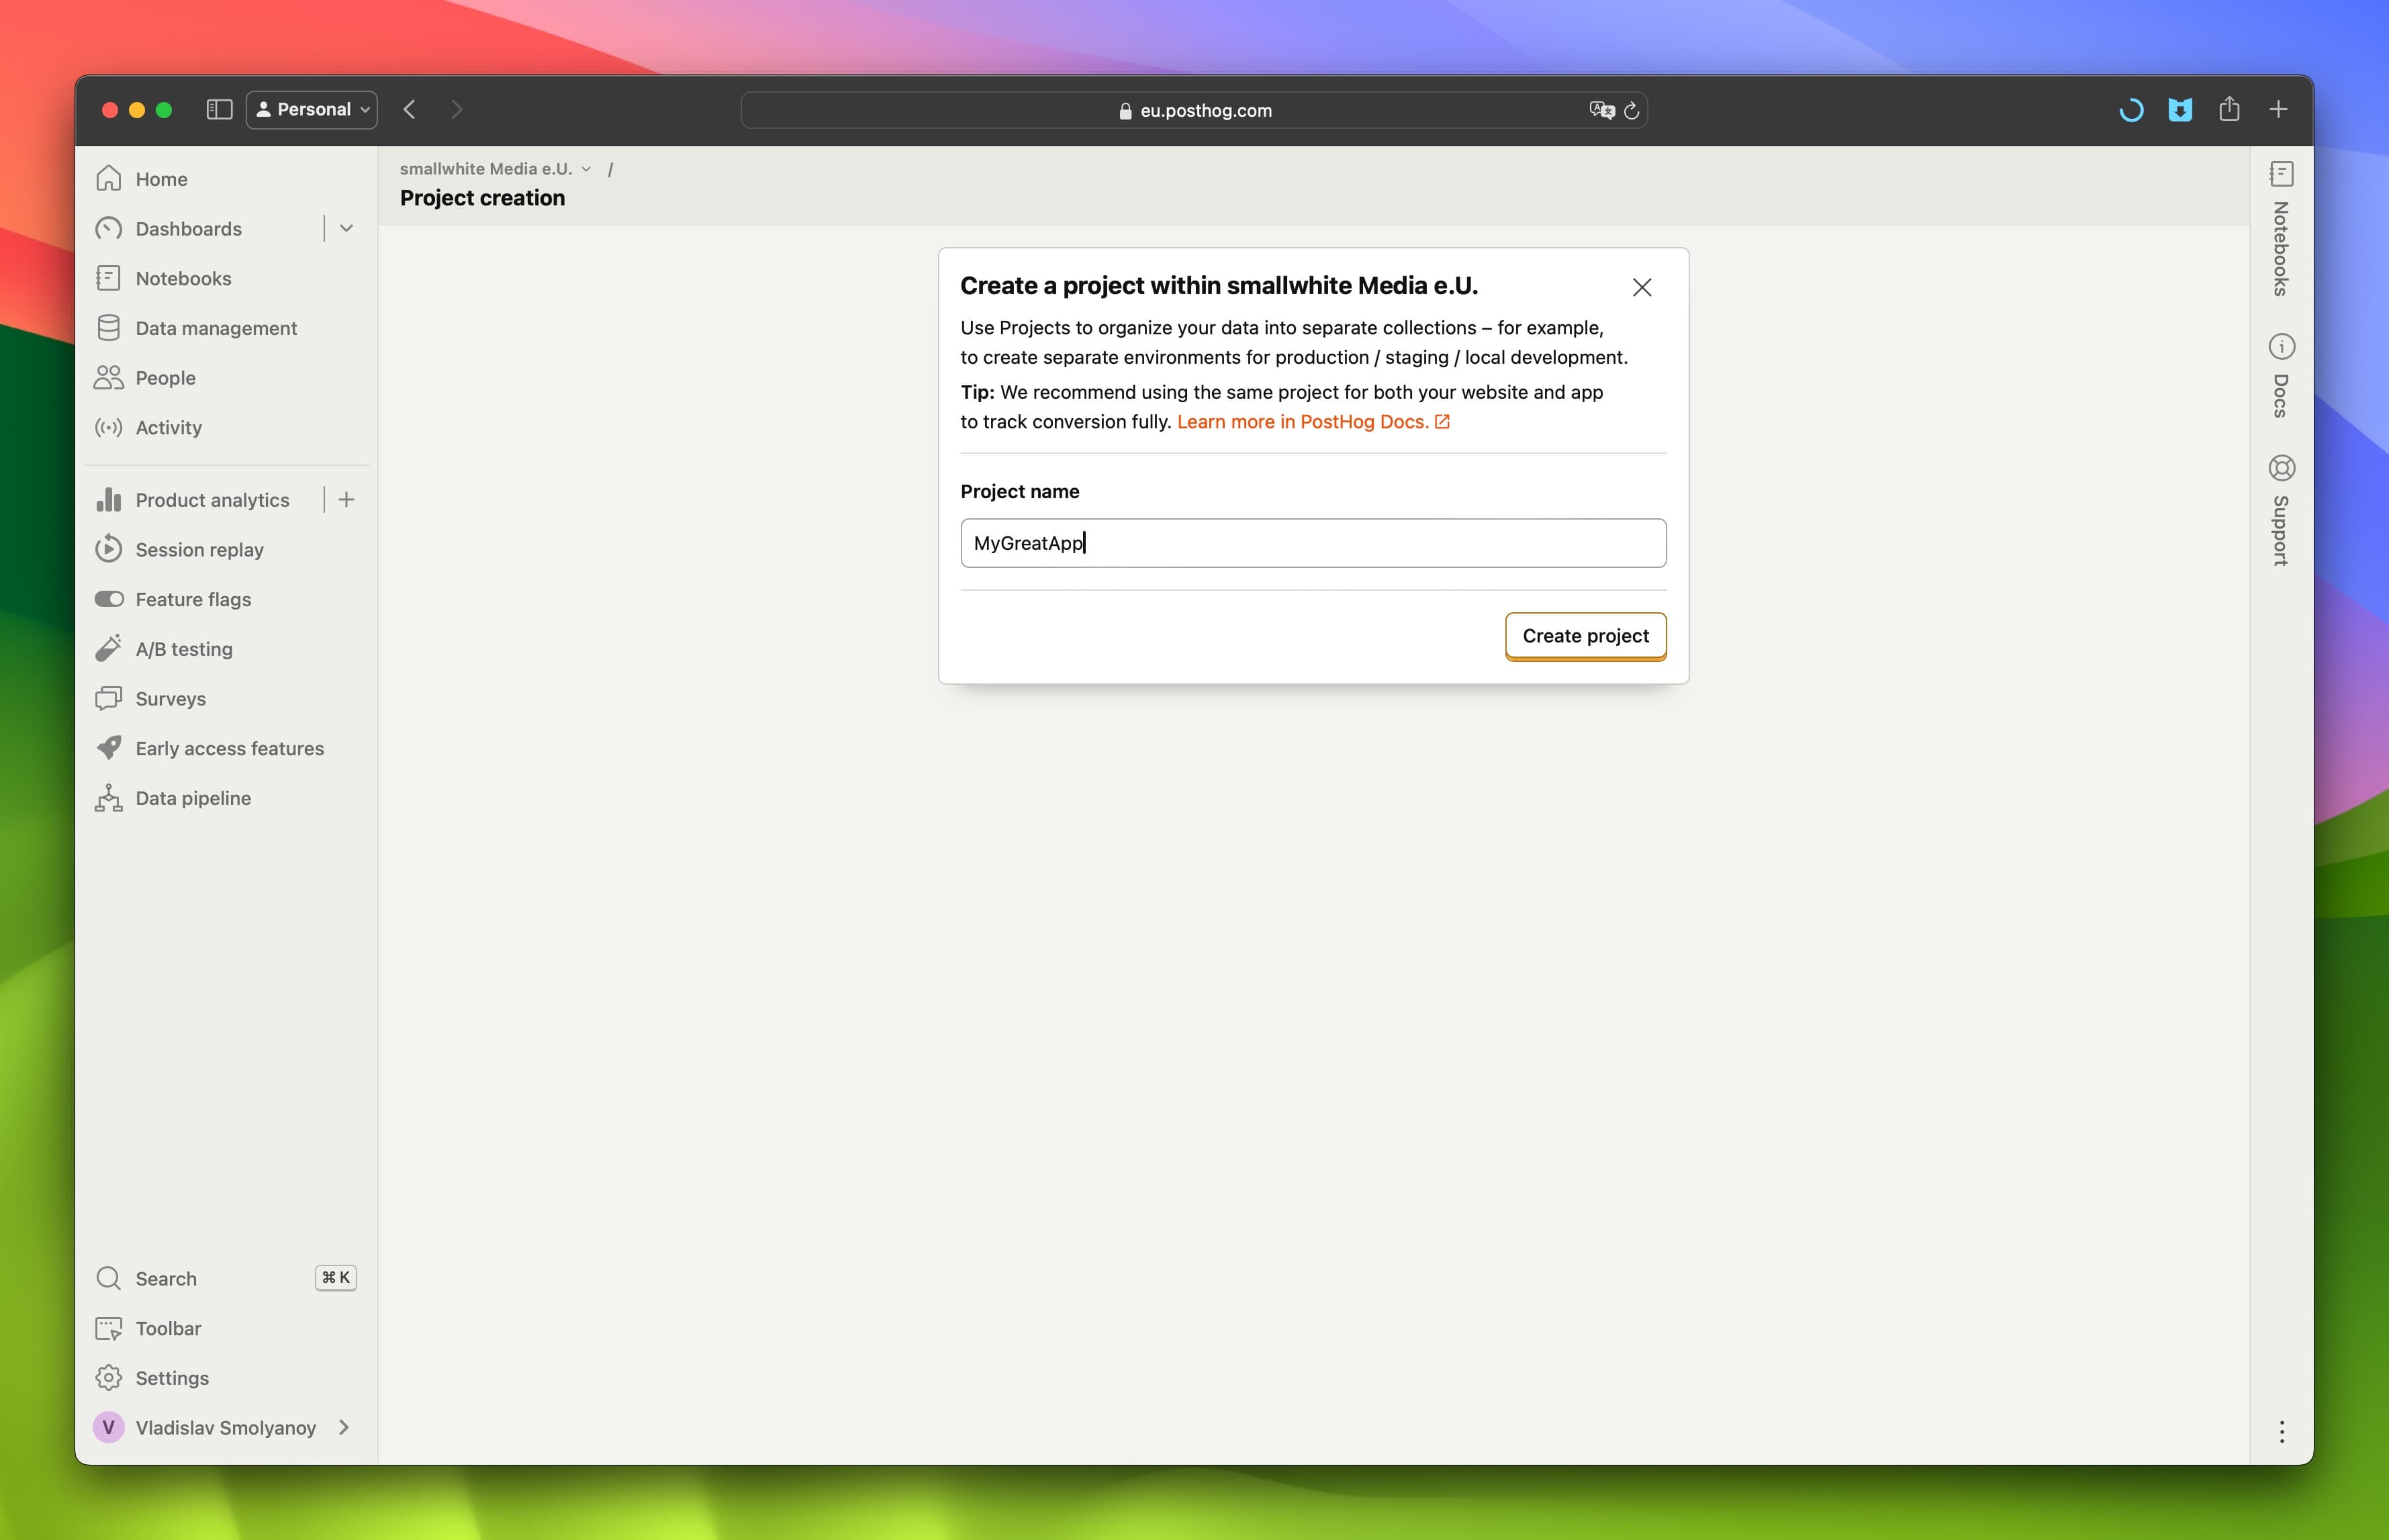
Task: Go to Data management
Action: point(227,328)
